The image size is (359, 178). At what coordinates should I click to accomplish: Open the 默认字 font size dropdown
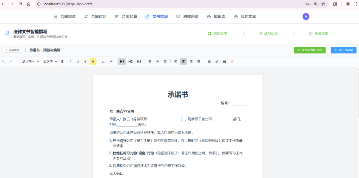(50, 61)
